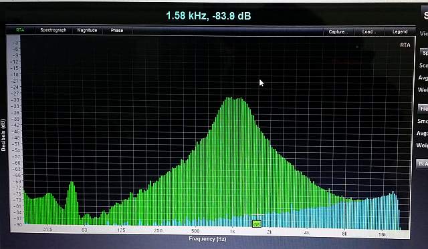Open the Capture... dialog button
This screenshot has width=428, height=249.
[338, 31]
